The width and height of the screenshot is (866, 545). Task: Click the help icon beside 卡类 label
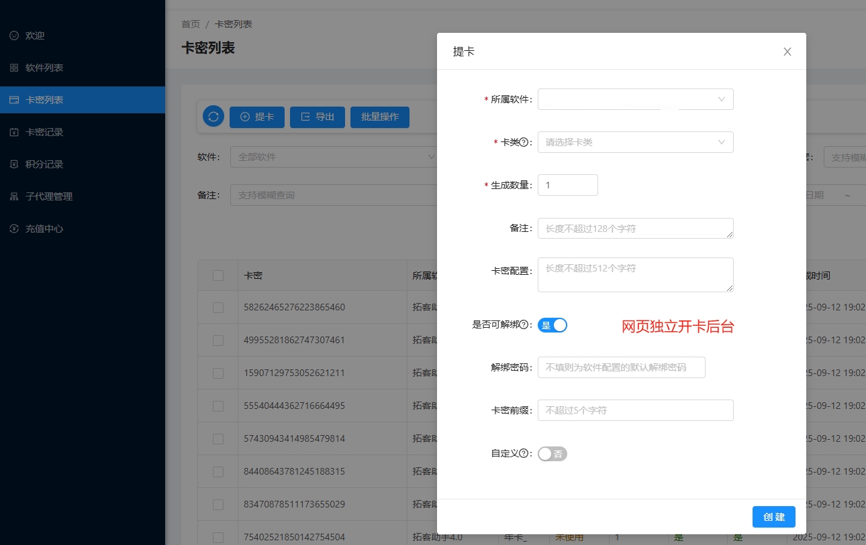524,142
